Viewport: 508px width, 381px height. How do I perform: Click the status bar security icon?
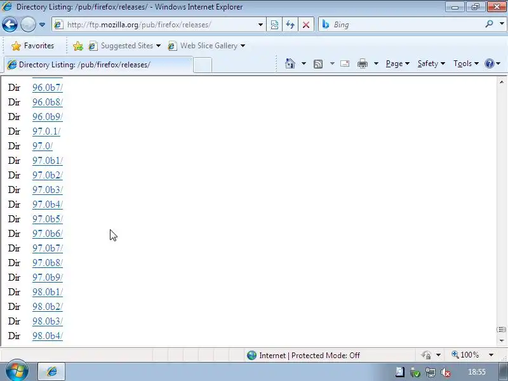[426, 355]
